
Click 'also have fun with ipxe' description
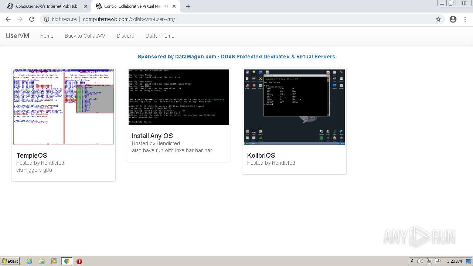pos(172,150)
